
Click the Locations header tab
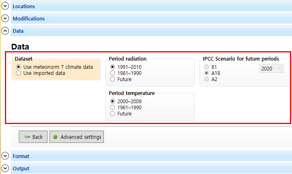pos(24,6)
